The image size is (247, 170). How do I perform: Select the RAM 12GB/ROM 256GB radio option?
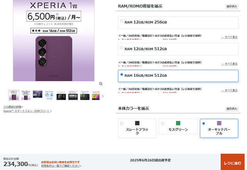122,21
